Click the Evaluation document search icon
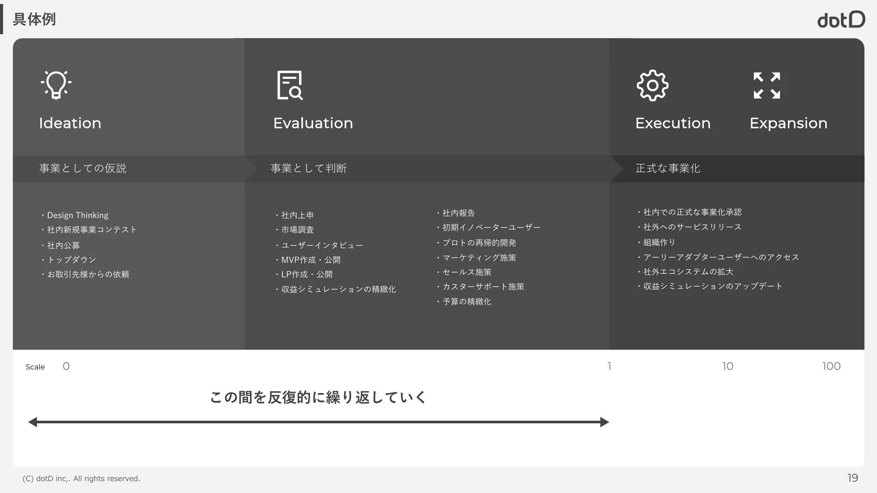 tap(290, 85)
